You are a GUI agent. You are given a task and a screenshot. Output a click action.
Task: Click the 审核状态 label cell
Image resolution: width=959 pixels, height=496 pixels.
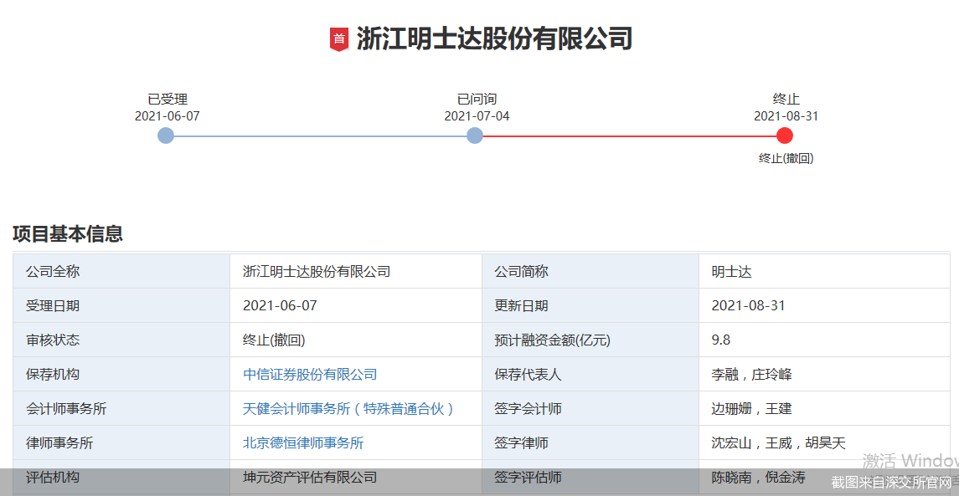[121, 340]
